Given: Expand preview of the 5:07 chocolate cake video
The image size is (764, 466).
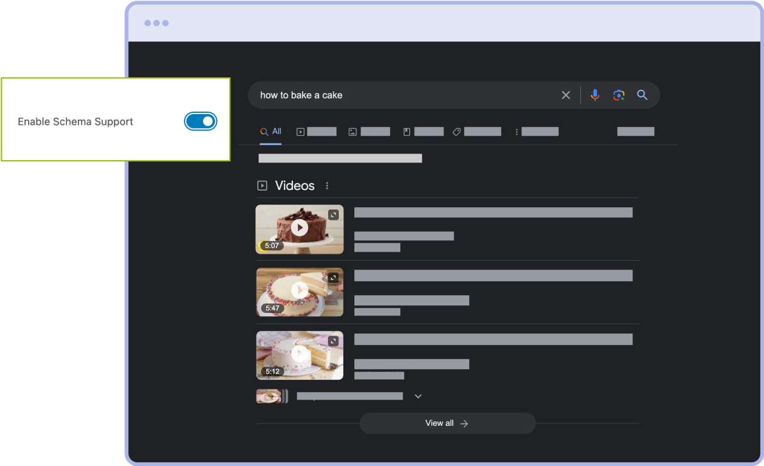Looking at the screenshot, I should pyautogui.click(x=333, y=215).
